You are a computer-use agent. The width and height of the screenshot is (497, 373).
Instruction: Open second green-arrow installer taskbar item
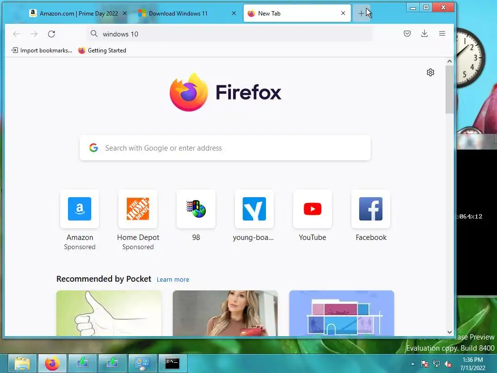click(x=113, y=363)
